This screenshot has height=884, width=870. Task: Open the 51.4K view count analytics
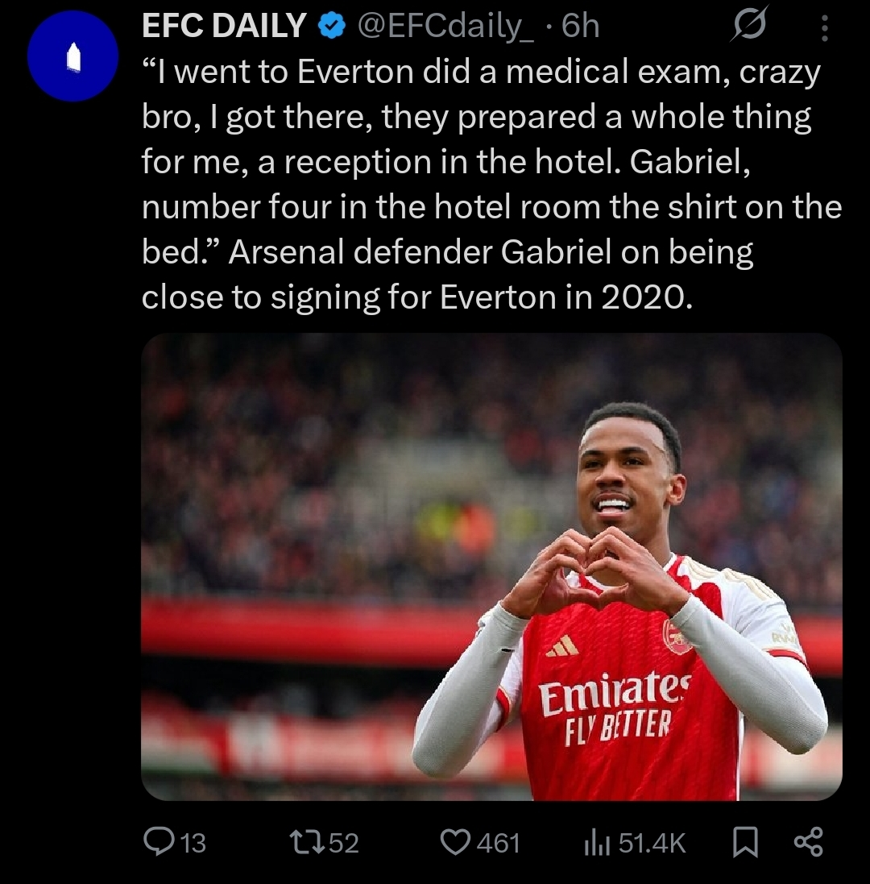(652, 843)
